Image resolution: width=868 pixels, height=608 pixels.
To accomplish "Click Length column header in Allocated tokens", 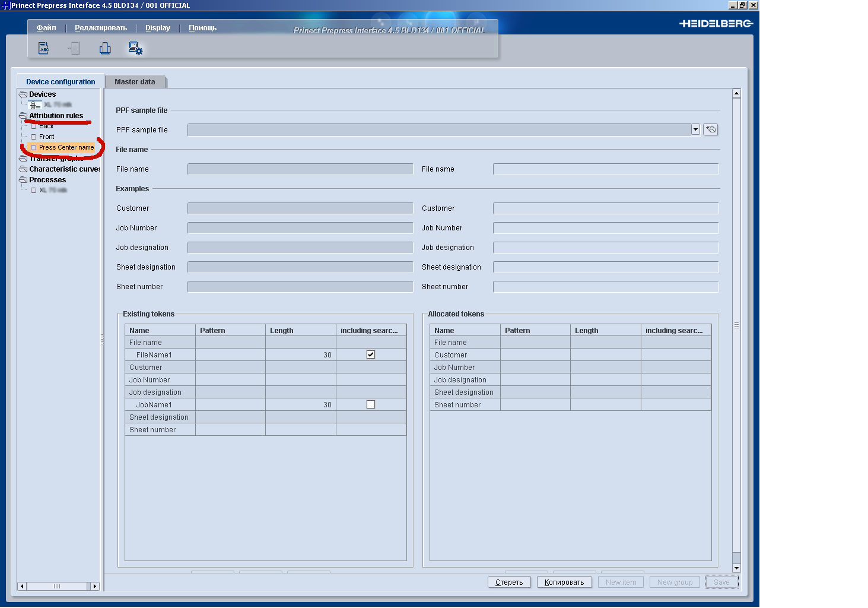I will point(605,330).
